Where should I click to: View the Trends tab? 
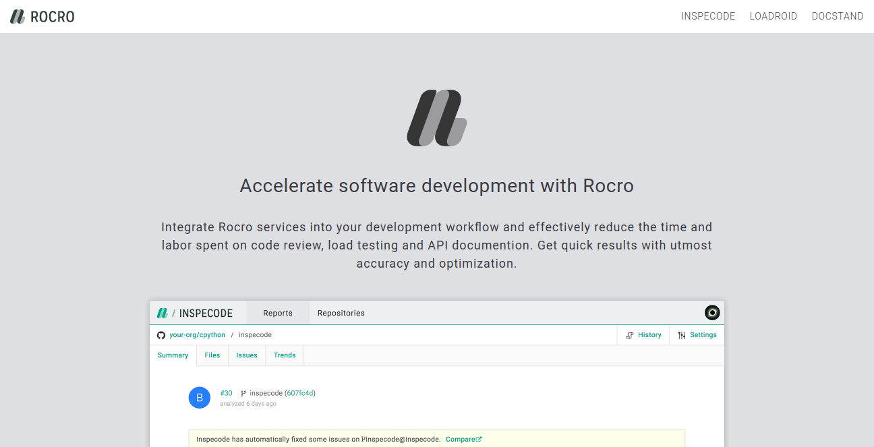[x=285, y=355]
